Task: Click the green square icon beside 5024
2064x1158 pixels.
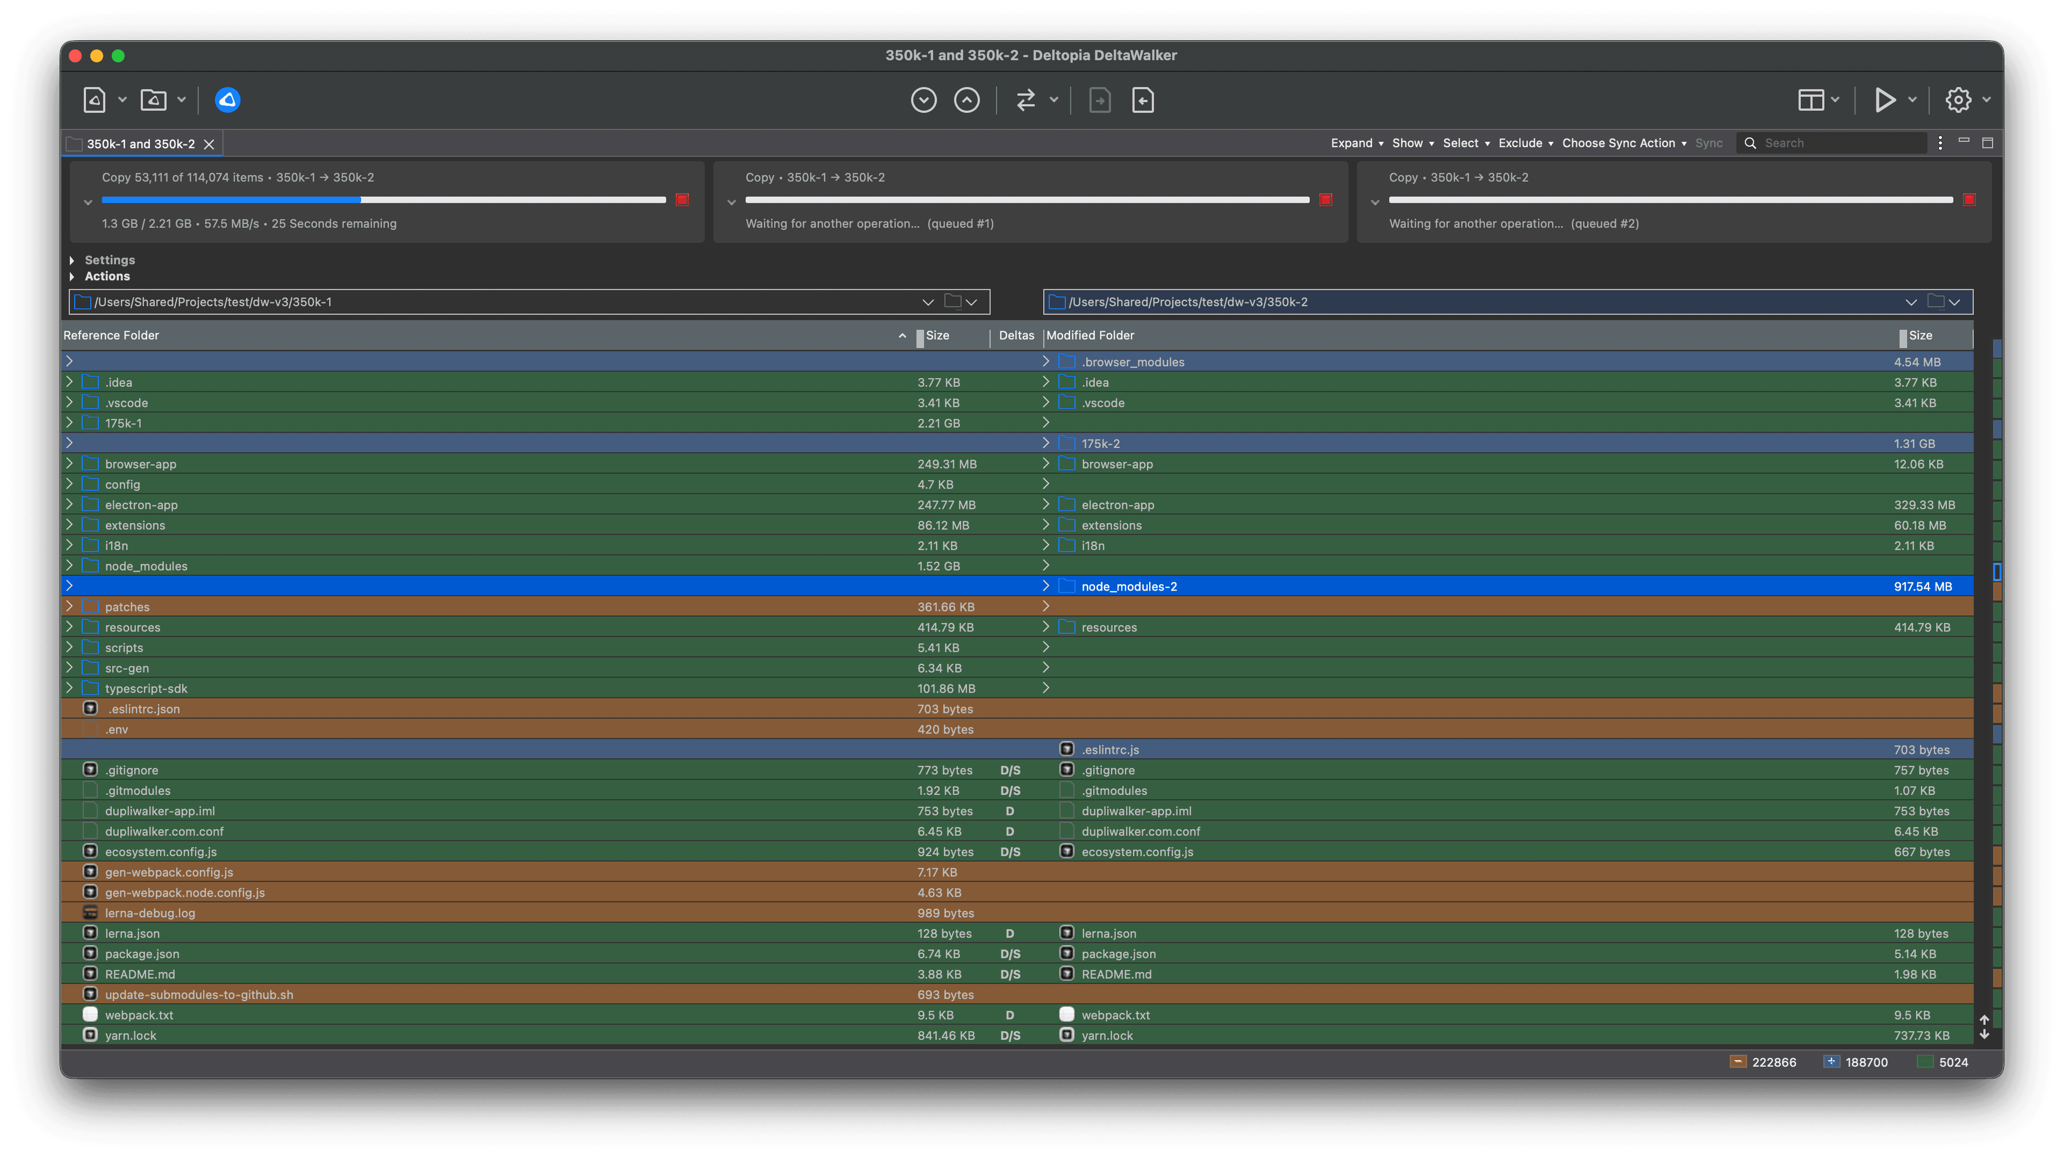Action: tap(1925, 1062)
